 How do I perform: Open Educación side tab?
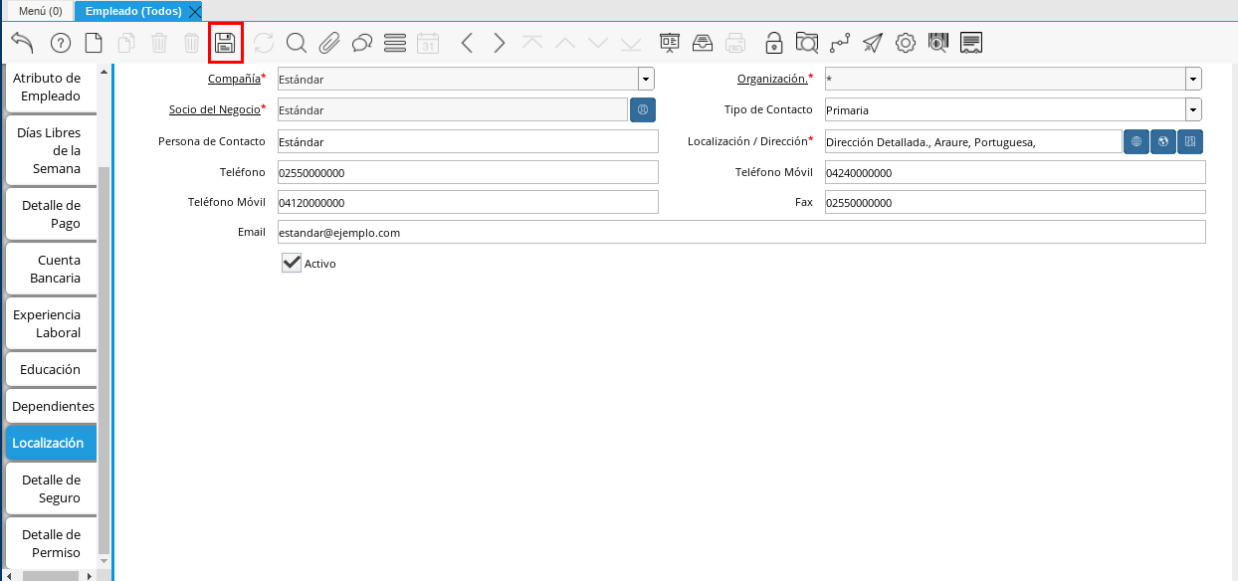pyautogui.click(x=51, y=369)
